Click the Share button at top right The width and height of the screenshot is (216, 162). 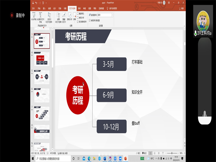coord(182,8)
